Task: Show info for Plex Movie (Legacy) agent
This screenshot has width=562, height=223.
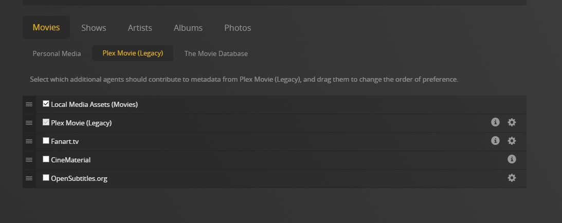Action: (x=495, y=122)
